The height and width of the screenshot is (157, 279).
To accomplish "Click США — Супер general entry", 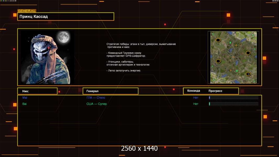I will coord(97,104).
